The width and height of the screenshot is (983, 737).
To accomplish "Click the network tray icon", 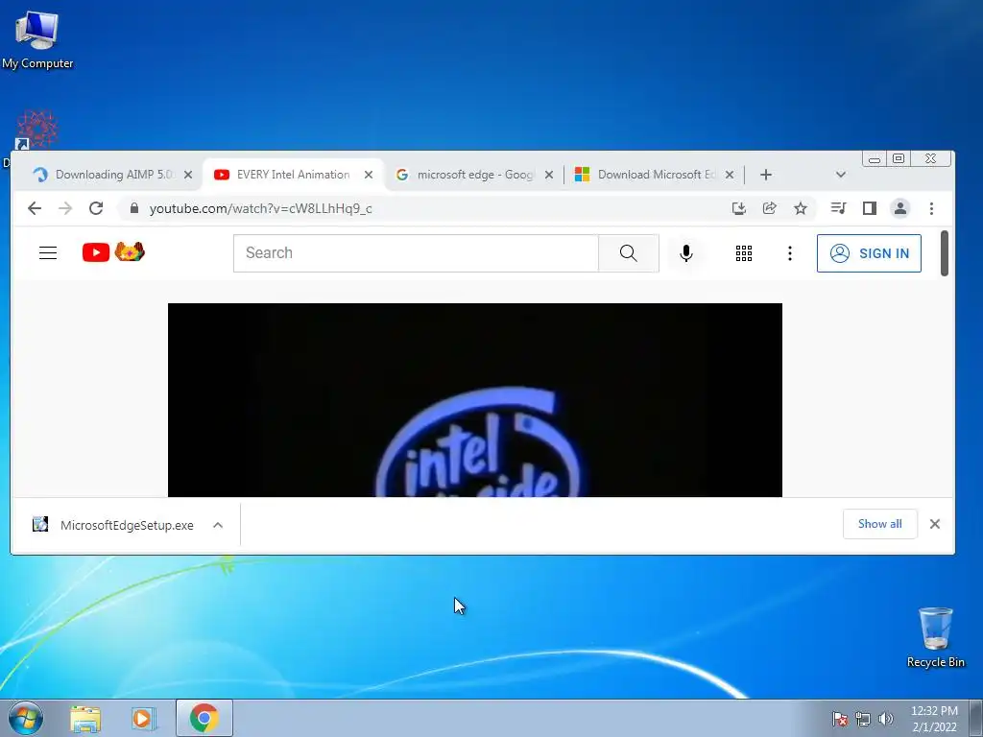I will [x=863, y=719].
